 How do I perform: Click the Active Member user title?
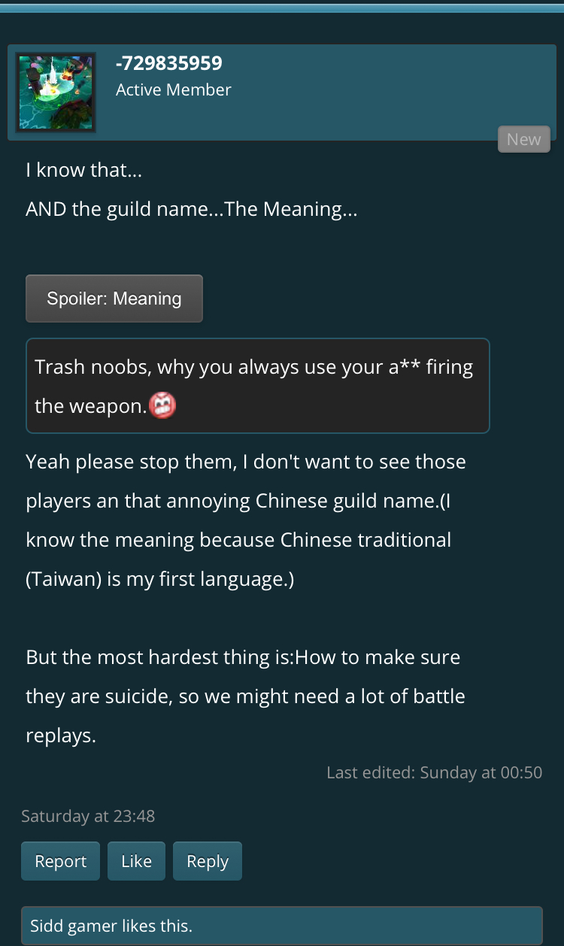coord(174,89)
